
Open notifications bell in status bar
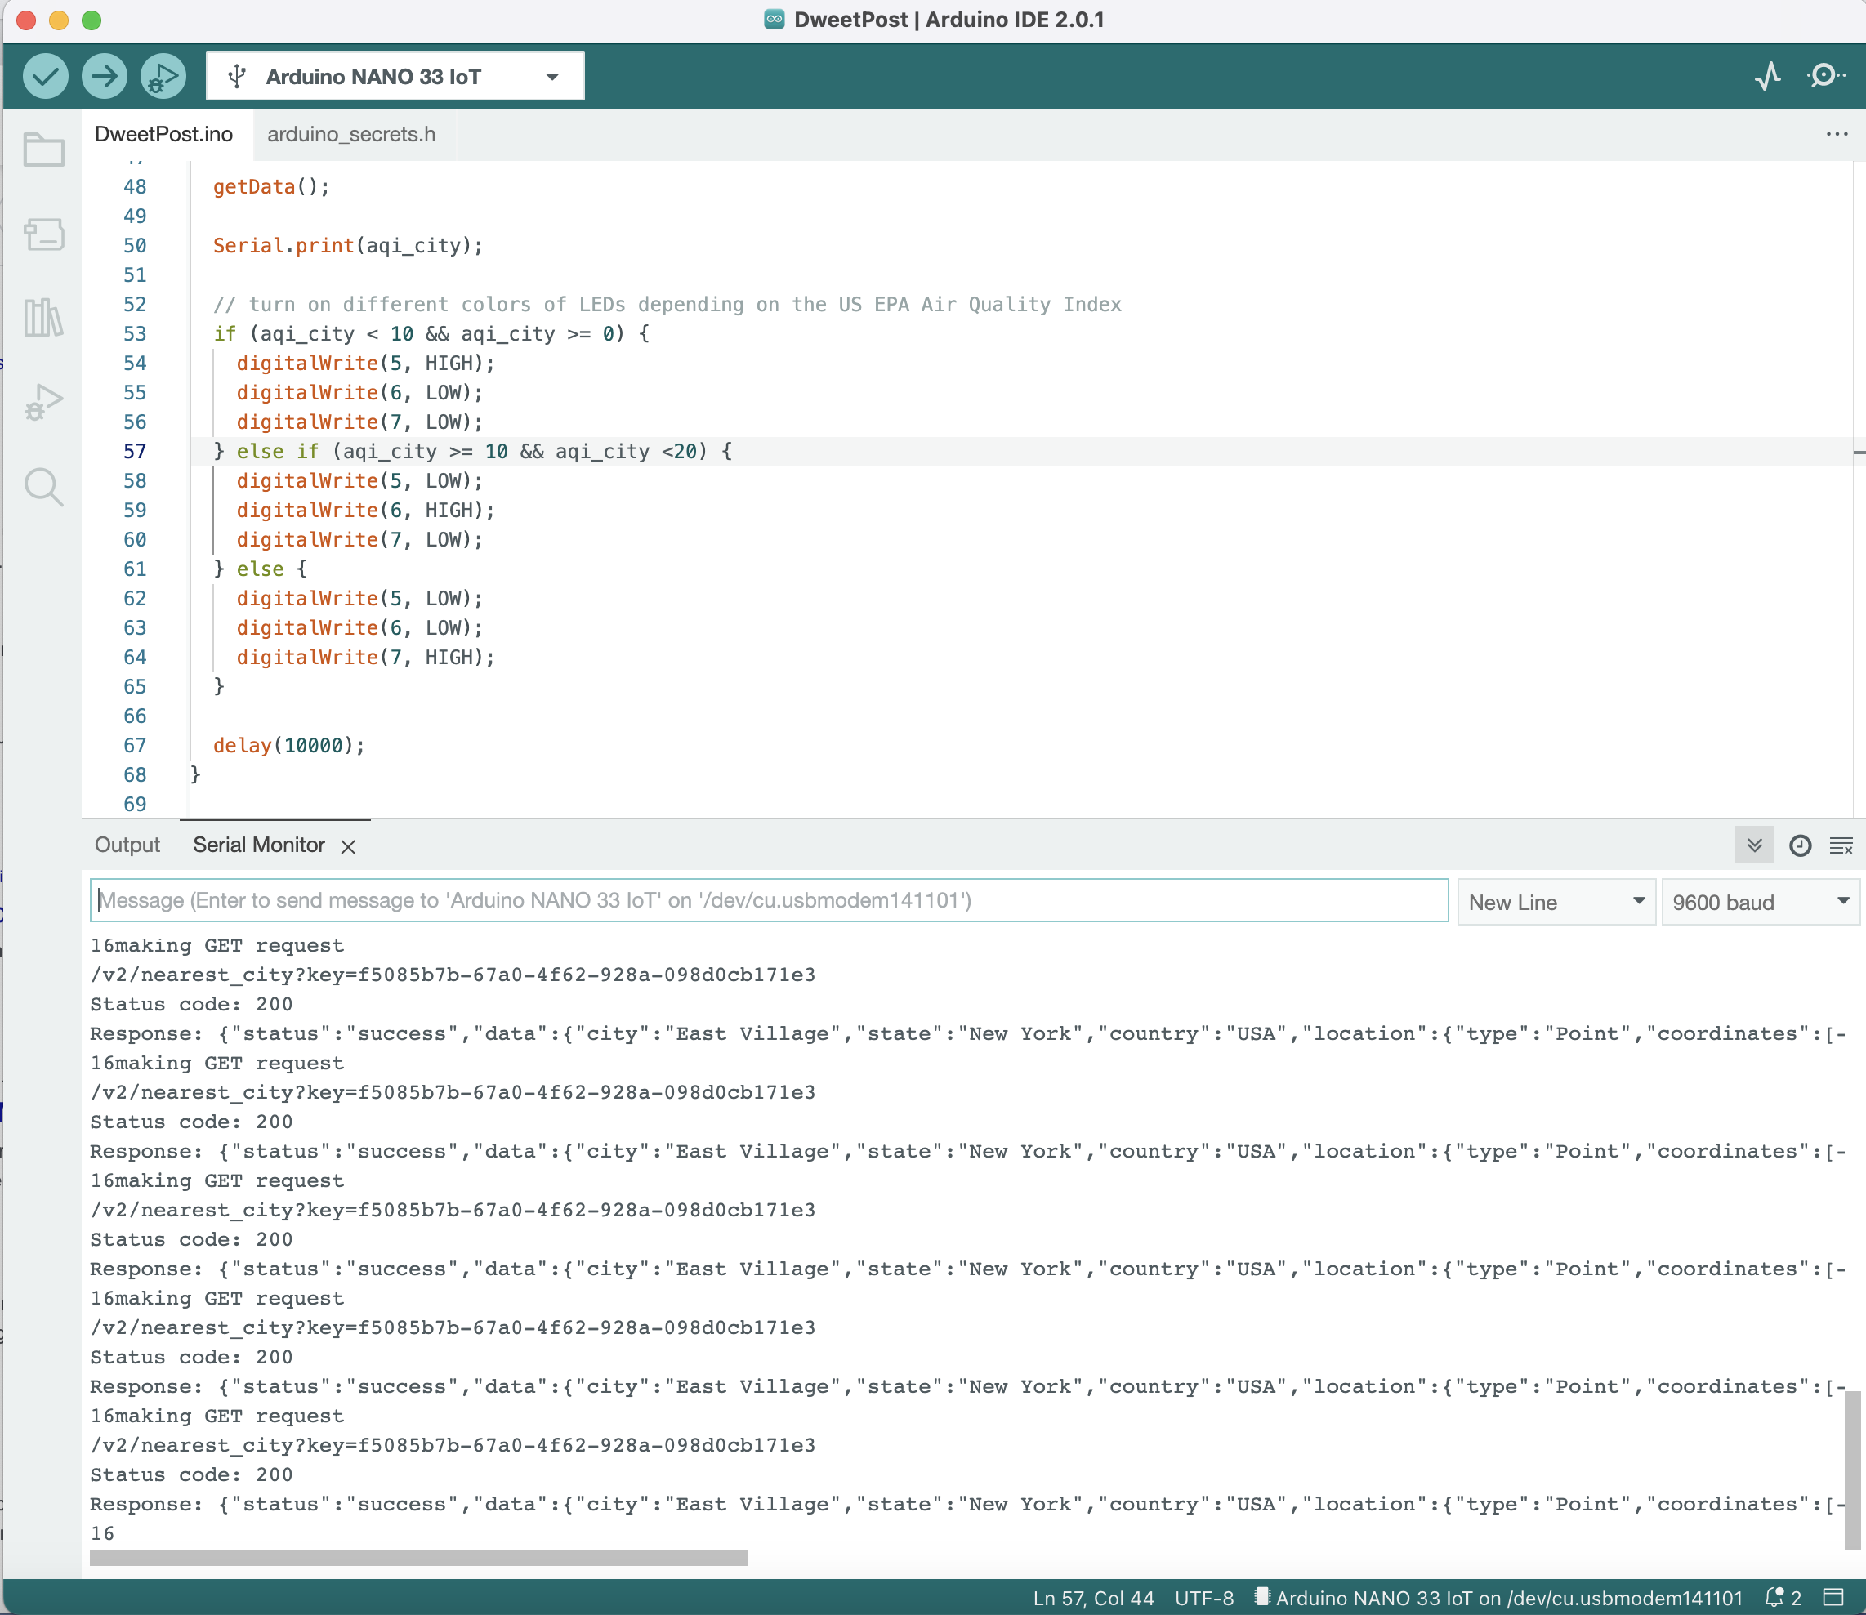[x=1782, y=1598]
